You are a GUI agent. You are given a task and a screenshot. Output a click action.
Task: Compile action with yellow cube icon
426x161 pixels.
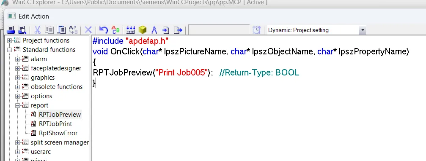pos(143,30)
